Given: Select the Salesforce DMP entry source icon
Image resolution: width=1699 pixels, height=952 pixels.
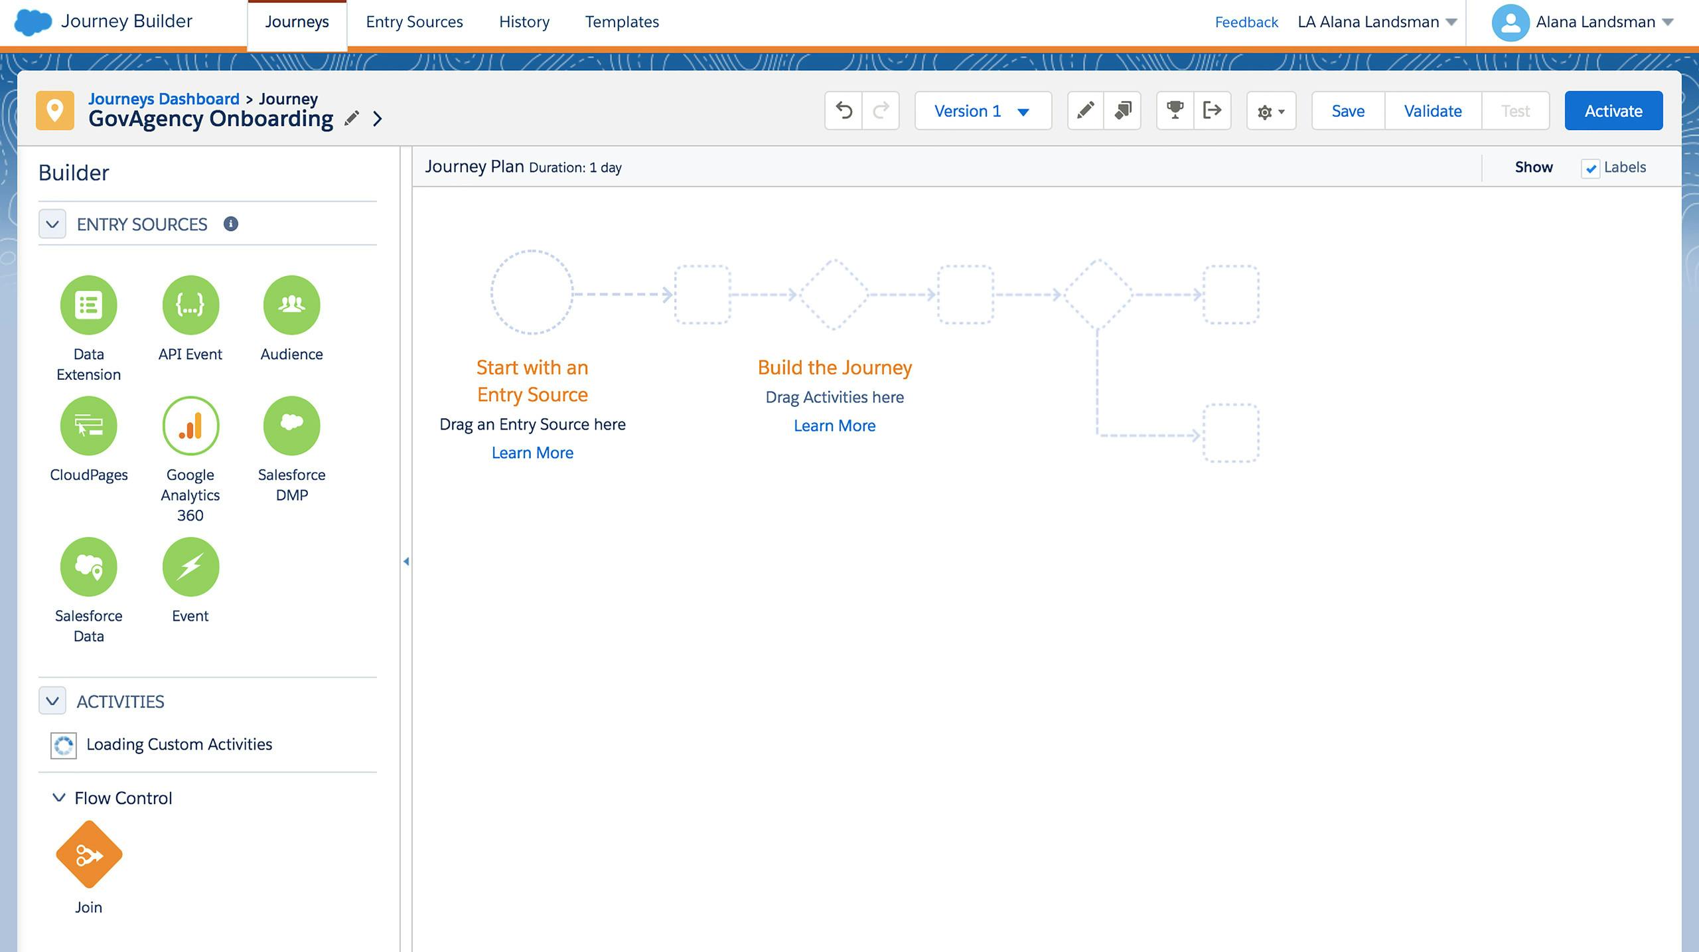Looking at the screenshot, I should coord(291,425).
